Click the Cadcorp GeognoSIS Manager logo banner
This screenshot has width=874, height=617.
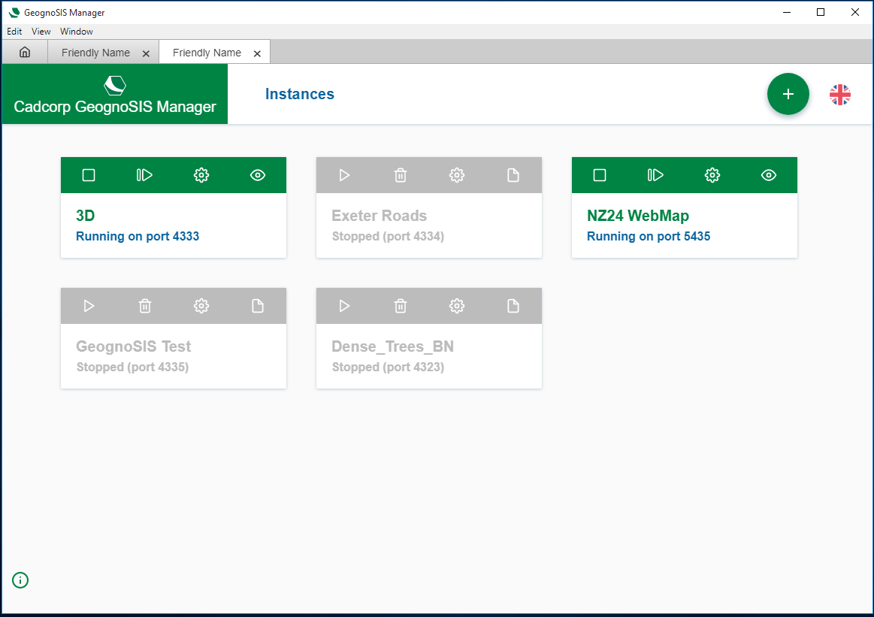tap(115, 94)
